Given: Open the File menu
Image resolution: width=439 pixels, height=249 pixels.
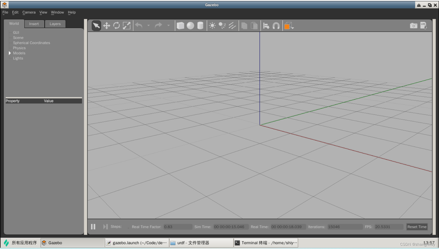Looking at the screenshot, I should (x=5, y=12).
